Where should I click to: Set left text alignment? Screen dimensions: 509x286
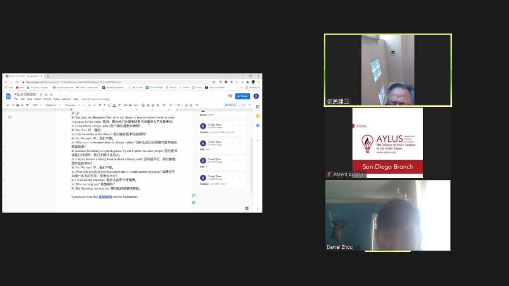(143, 105)
